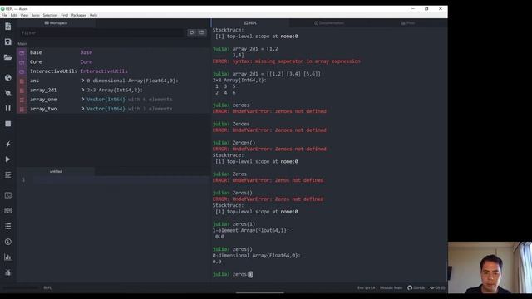Image resolution: width=532 pixels, height=299 pixels.
Task: Switch to the Workspace tab
Action: pos(56,23)
